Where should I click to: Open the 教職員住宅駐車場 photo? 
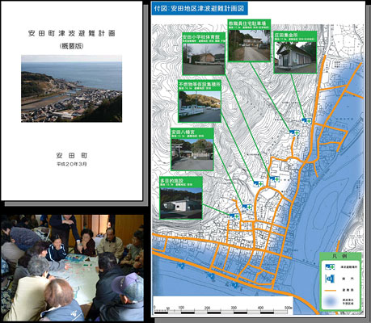click(x=249, y=45)
